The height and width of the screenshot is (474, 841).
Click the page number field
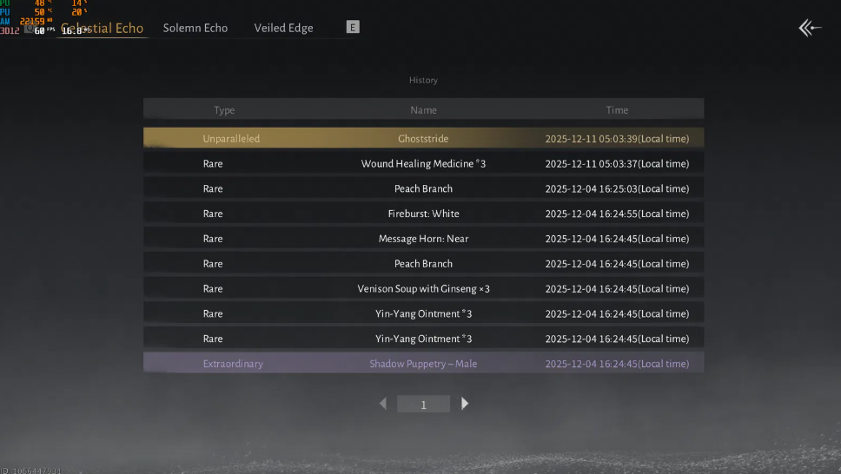tap(423, 405)
